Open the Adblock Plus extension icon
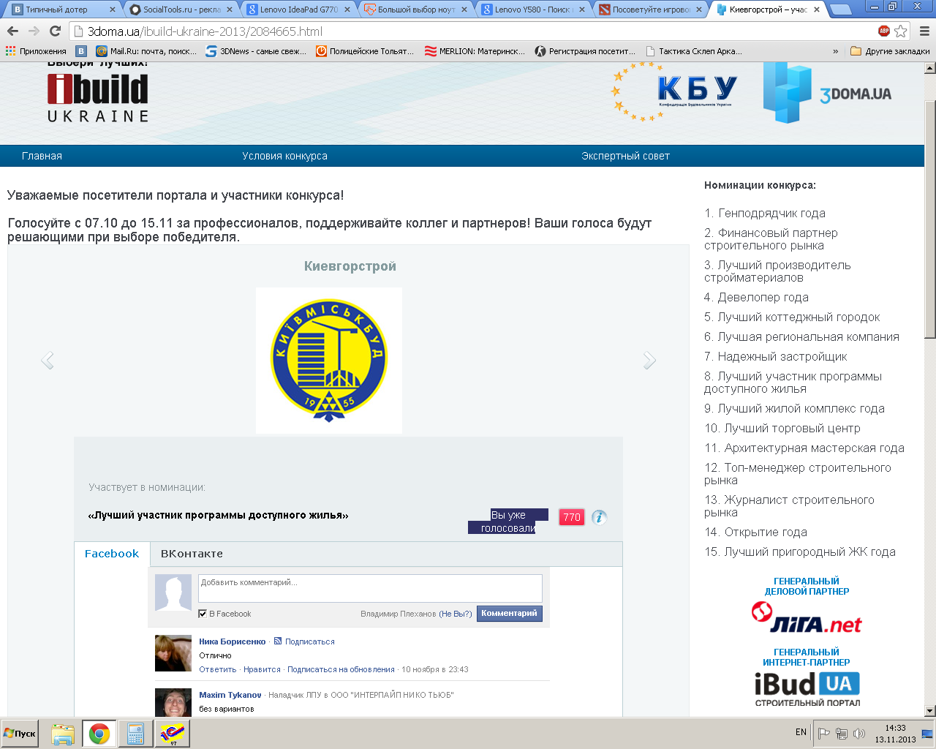Viewport: 936px width, 749px height. coord(884,31)
